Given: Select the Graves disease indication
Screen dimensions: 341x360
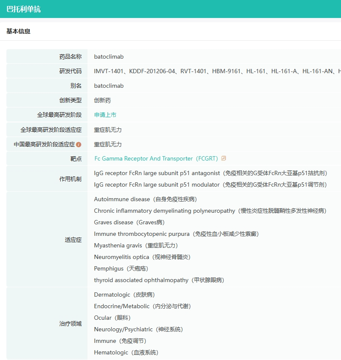Looking at the screenshot, I should pos(129,222).
